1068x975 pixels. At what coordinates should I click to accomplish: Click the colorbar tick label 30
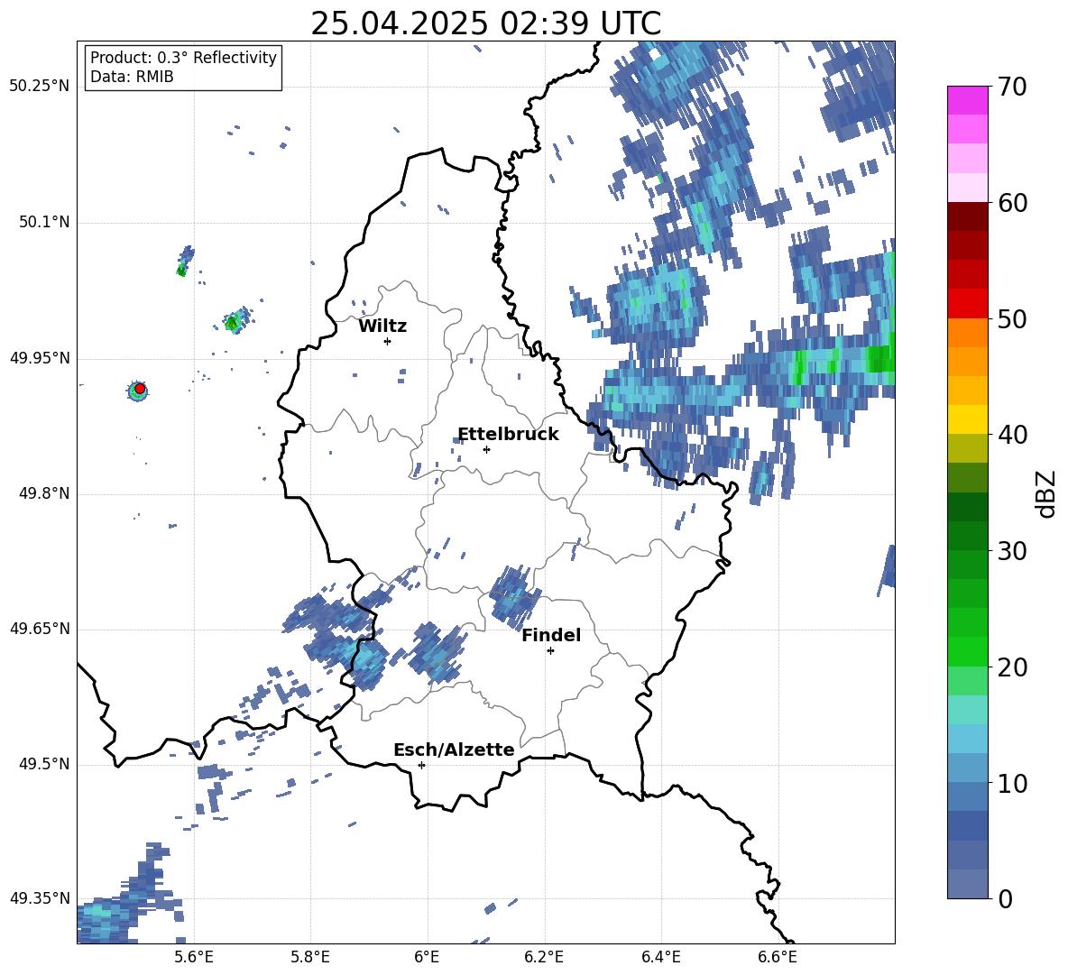[1012, 551]
